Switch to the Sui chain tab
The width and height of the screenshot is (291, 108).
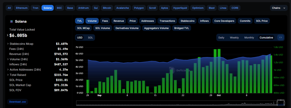(x=96, y=8)
